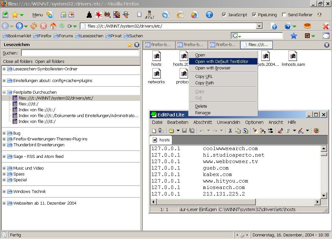Click the Firefox forward arrow button
Viewport: 332px width, 239px height.
[19, 26]
